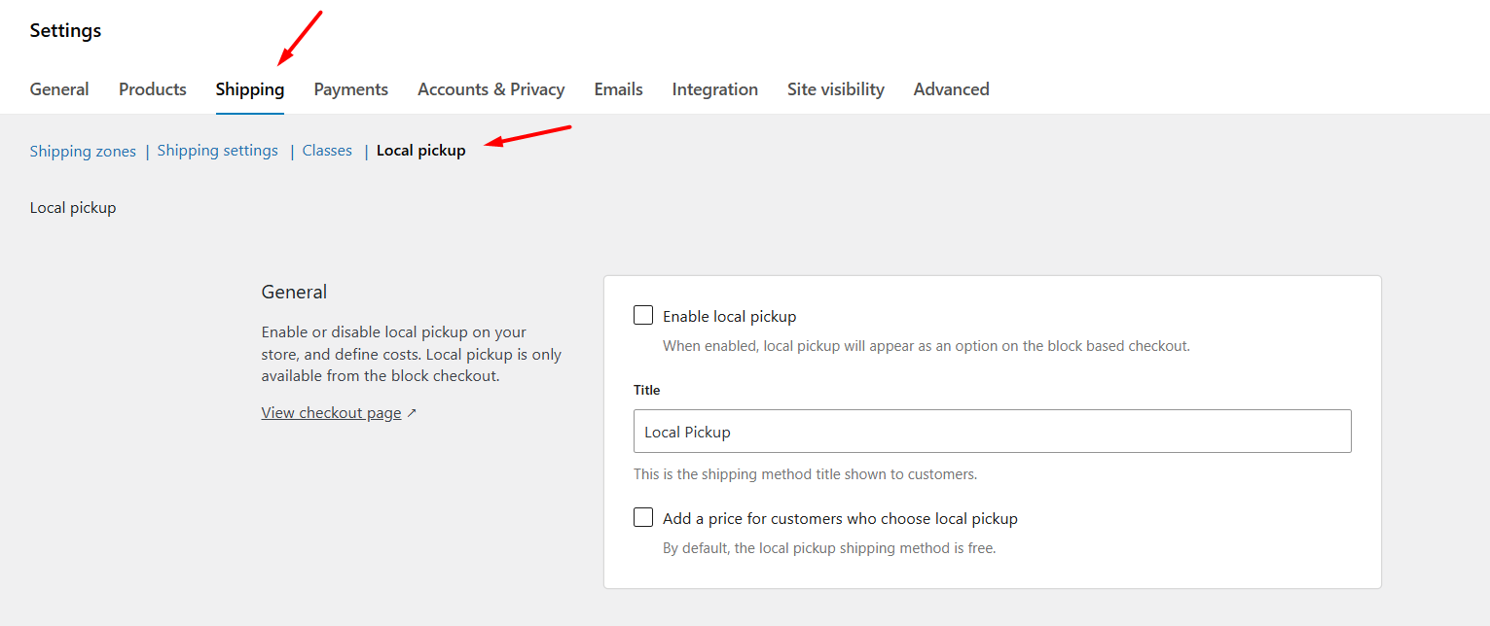This screenshot has width=1490, height=626.
Task: Click the Add a price label text
Action: coord(841,518)
